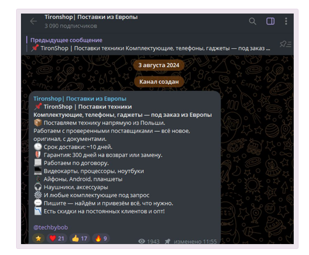Click the pushpin emoji before 'TironShop | Поставки техники'
309x255 pixels.
[38, 107]
